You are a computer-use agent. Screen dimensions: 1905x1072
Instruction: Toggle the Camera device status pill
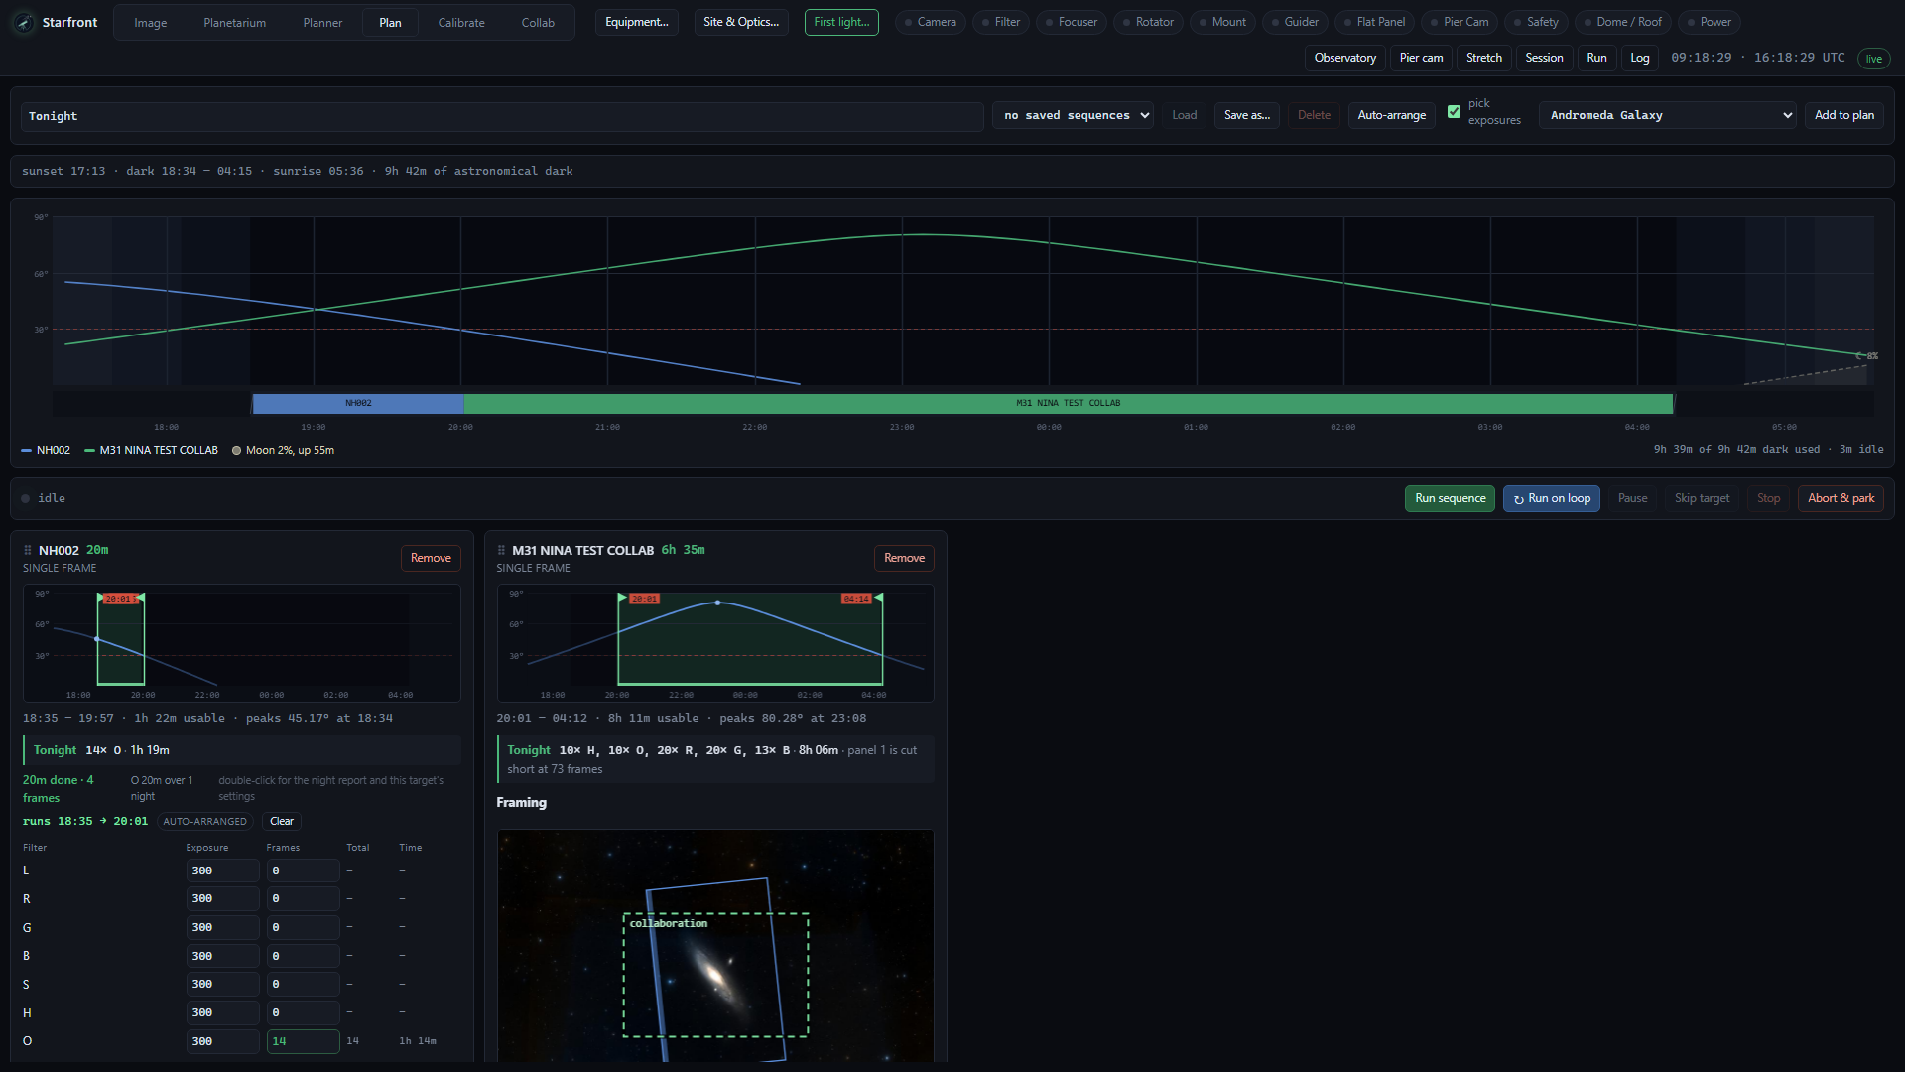[930, 22]
